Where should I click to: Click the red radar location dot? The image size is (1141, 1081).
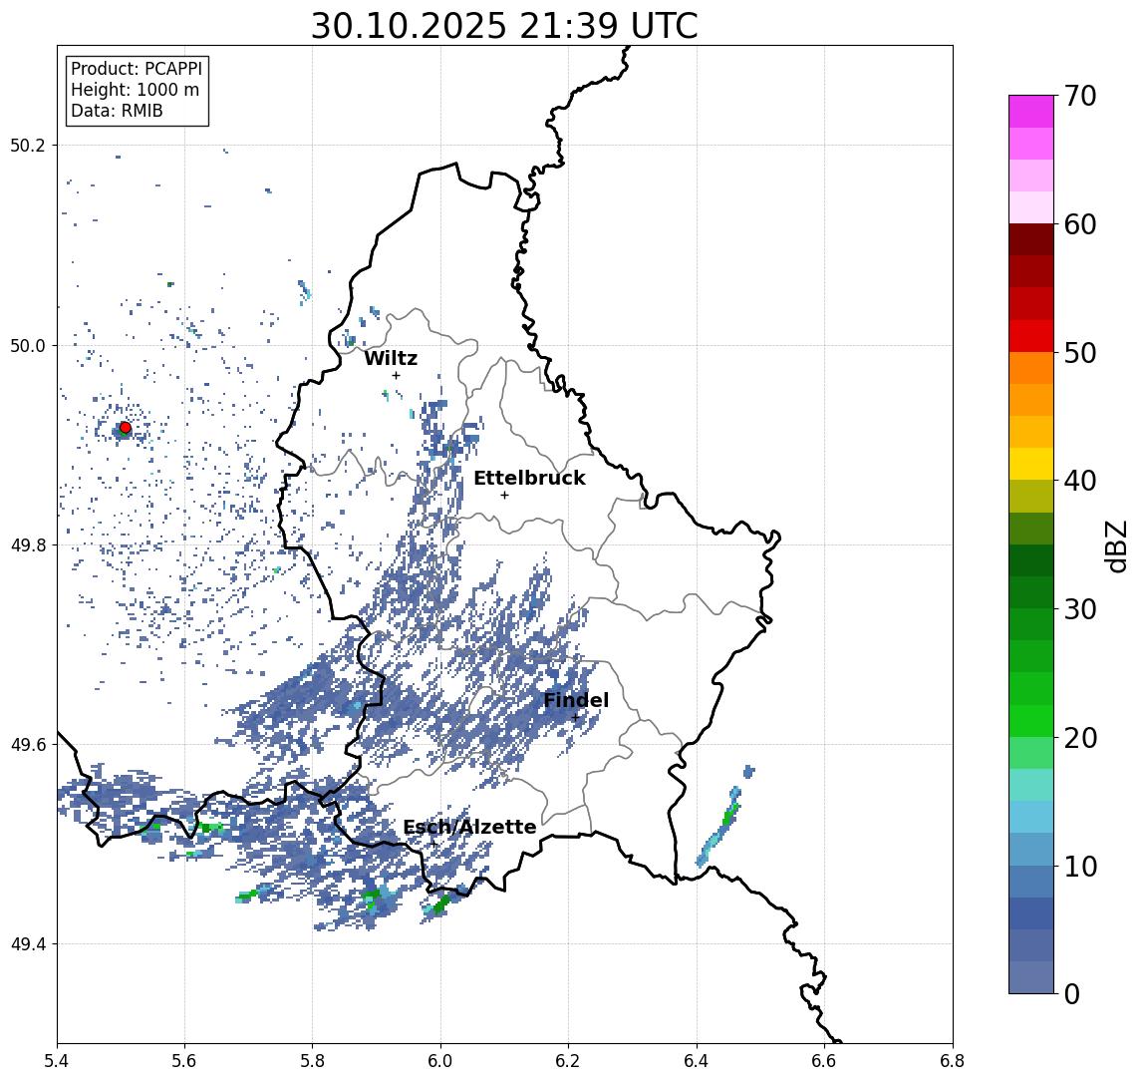click(126, 428)
